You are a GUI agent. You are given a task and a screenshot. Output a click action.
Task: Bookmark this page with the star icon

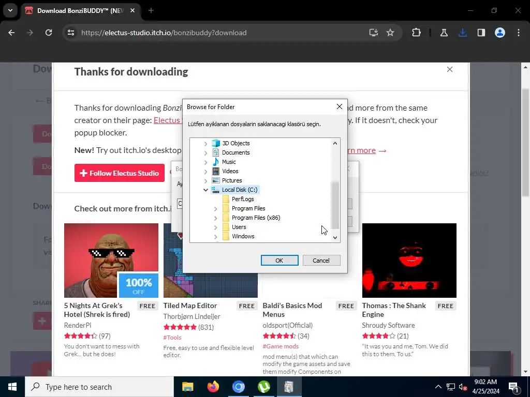[x=390, y=33]
